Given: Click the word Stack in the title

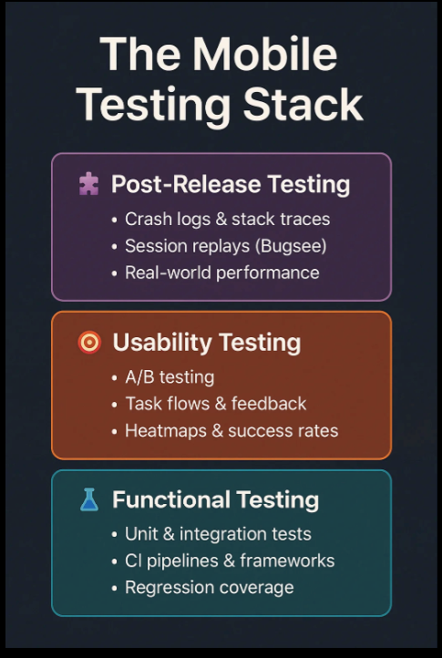Looking at the screenshot, I should pos(303,103).
